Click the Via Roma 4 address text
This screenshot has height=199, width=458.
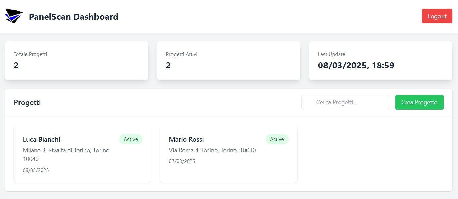[213, 150]
